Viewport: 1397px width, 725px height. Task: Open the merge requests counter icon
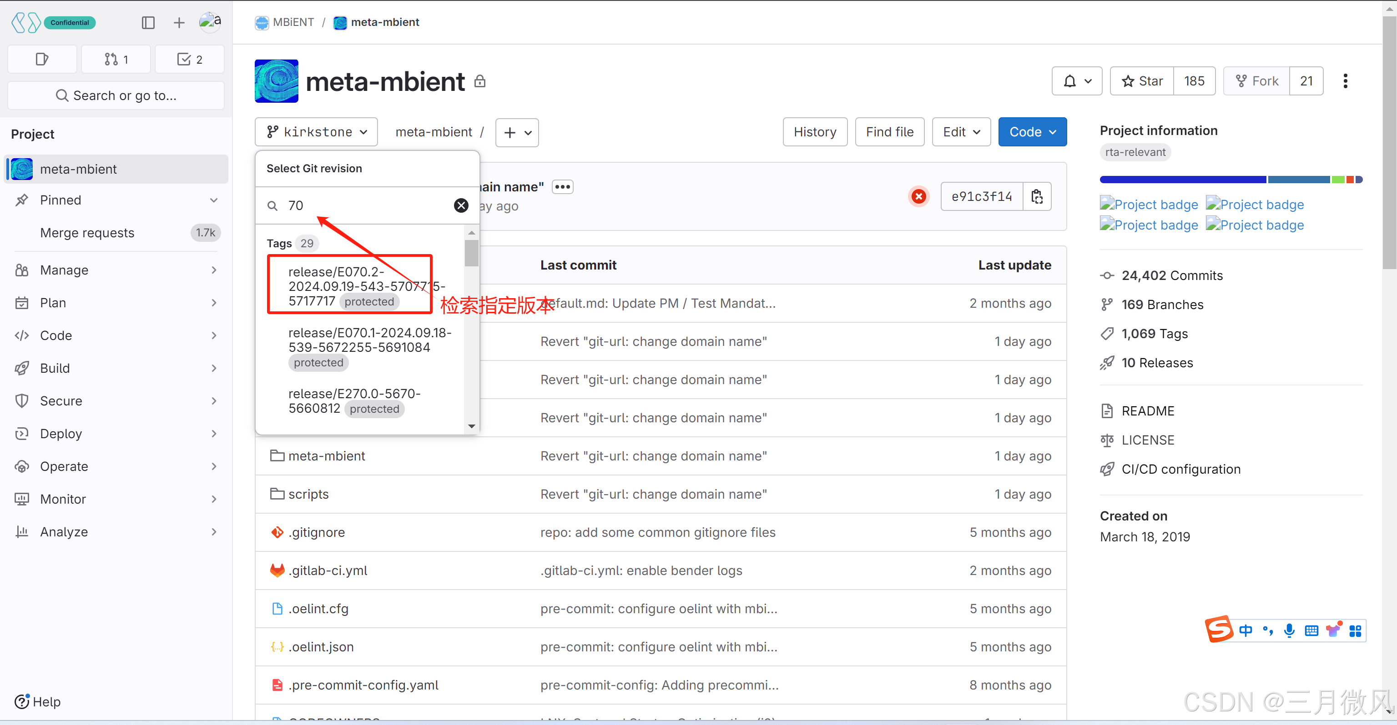coord(116,59)
